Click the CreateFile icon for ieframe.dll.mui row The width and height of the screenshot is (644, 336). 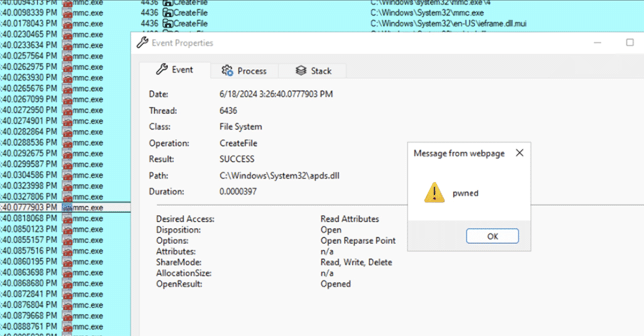[167, 24]
